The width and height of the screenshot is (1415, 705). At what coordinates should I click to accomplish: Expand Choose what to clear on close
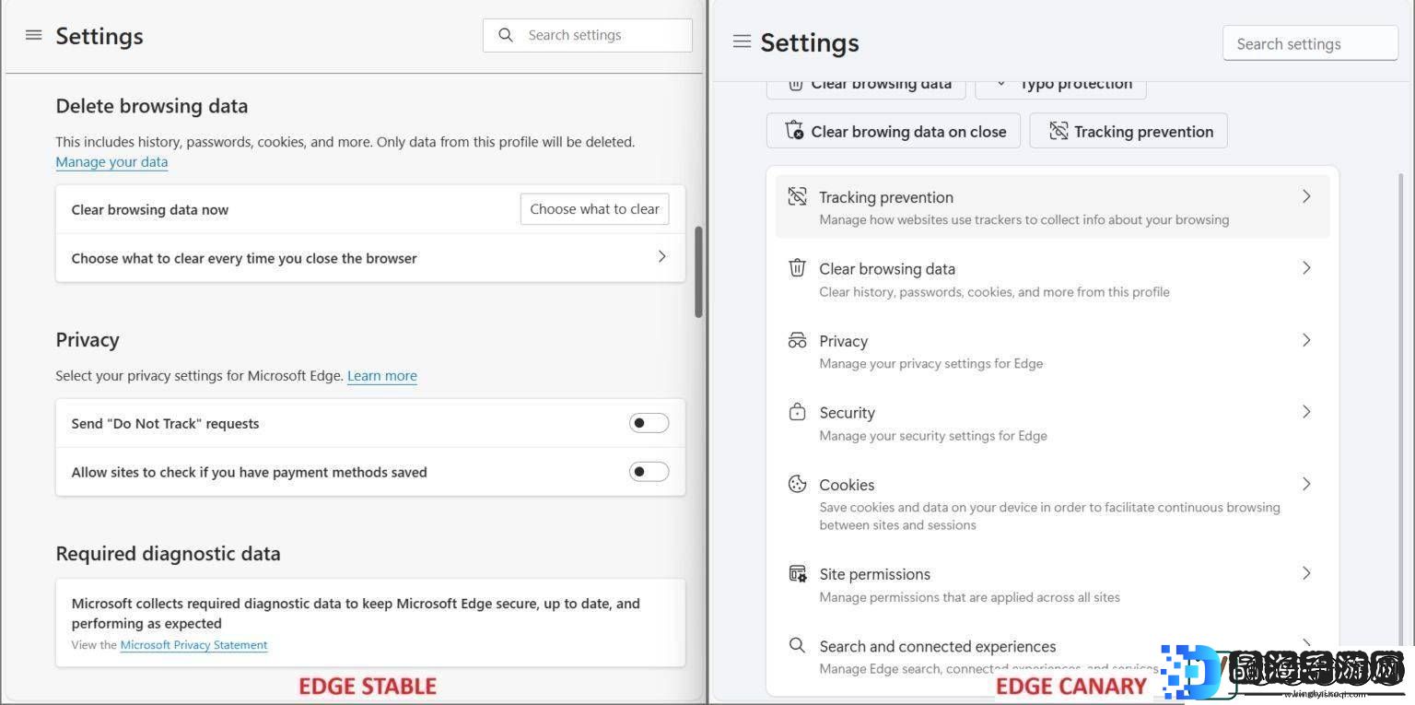pos(370,258)
